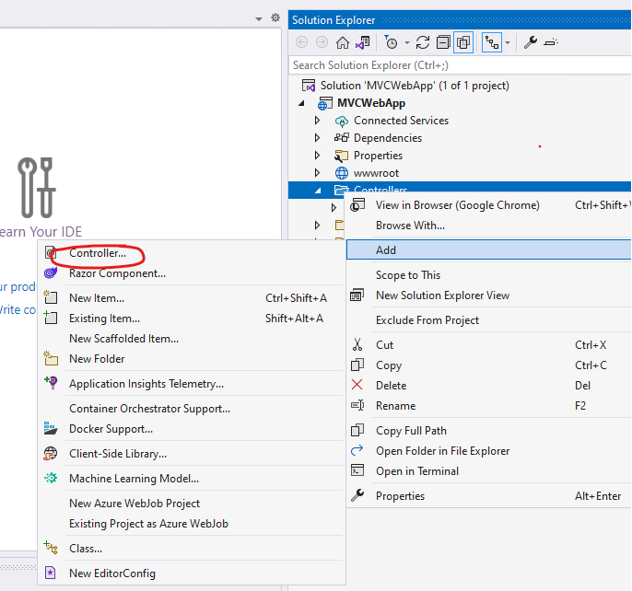
Task: Choose Browse With... in context menu
Action: [x=410, y=226]
